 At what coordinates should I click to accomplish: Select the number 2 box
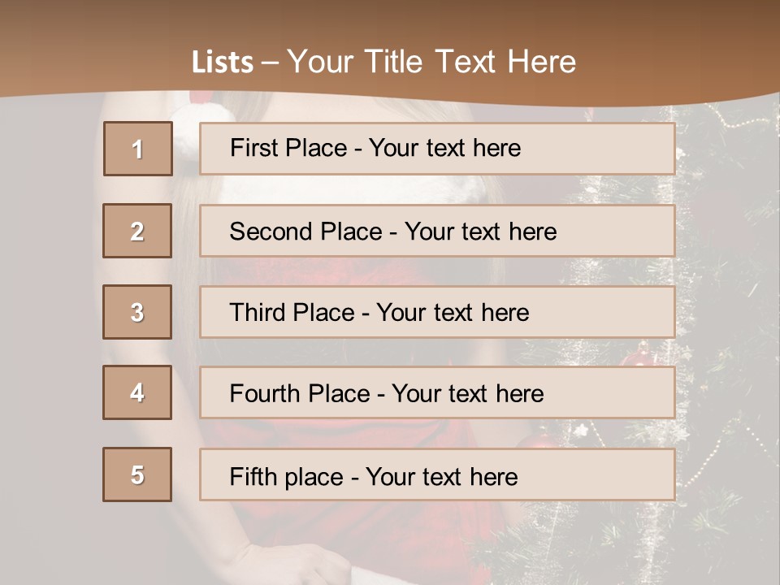tap(137, 231)
